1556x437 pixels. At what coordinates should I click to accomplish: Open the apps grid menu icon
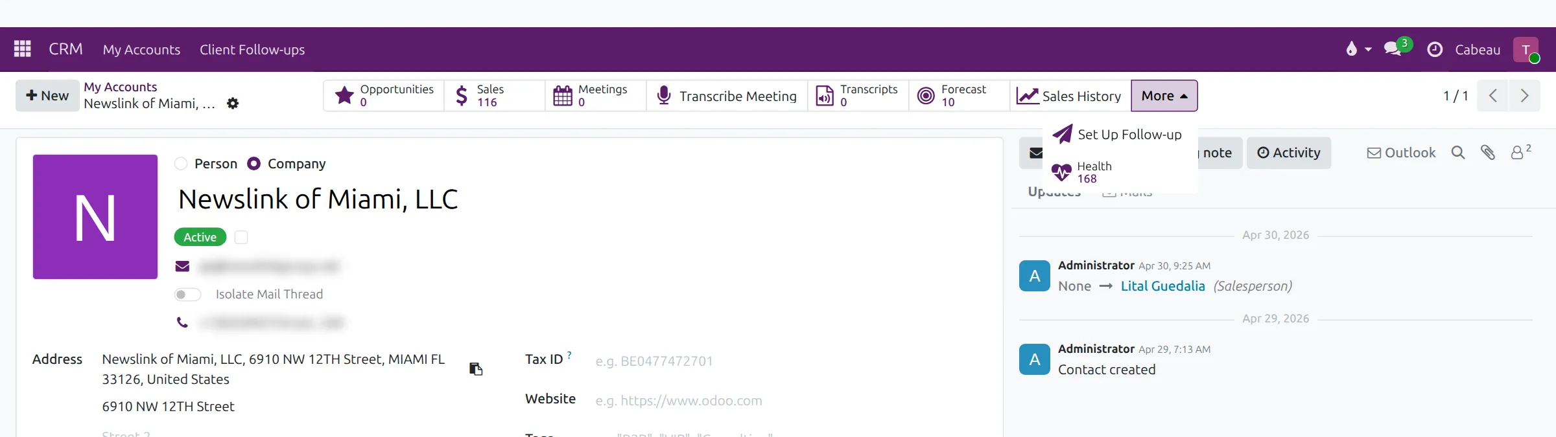23,49
